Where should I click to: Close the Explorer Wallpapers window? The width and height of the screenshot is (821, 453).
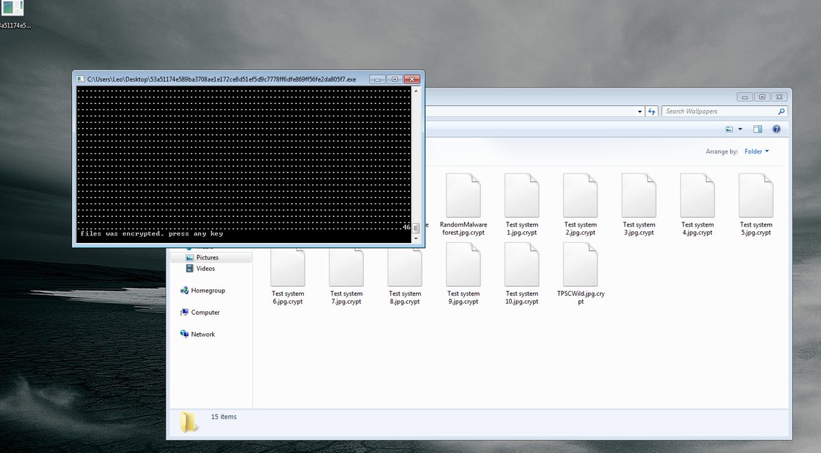coord(779,96)
